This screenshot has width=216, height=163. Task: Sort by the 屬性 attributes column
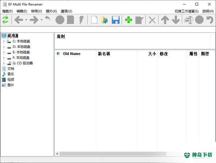tap(193, 54)
